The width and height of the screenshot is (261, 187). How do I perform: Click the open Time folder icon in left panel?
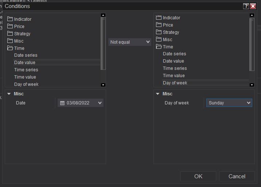tap(10, 48)
